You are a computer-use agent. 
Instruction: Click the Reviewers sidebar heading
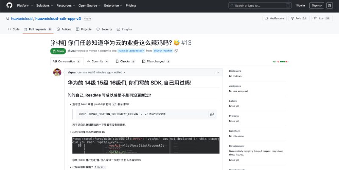(x=235, y=71)
